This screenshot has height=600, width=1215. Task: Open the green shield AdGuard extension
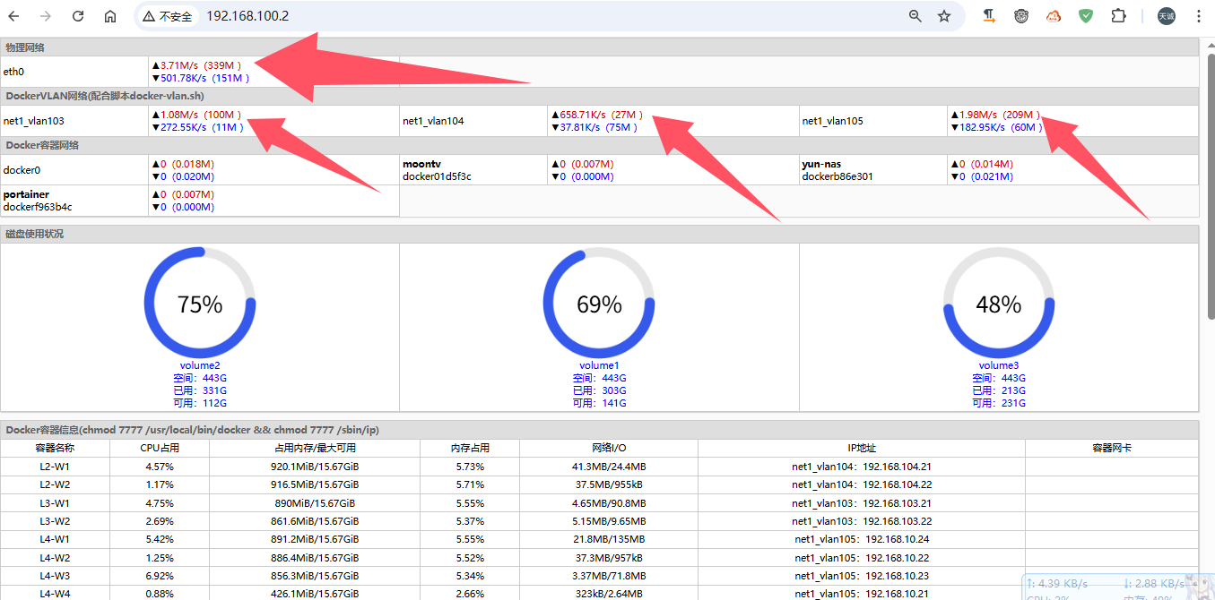[1086, 16]
